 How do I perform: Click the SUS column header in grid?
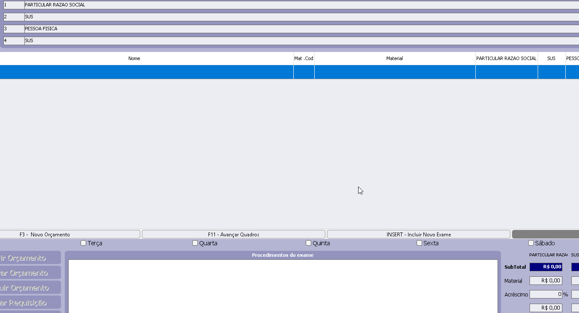tap(551, 58)
